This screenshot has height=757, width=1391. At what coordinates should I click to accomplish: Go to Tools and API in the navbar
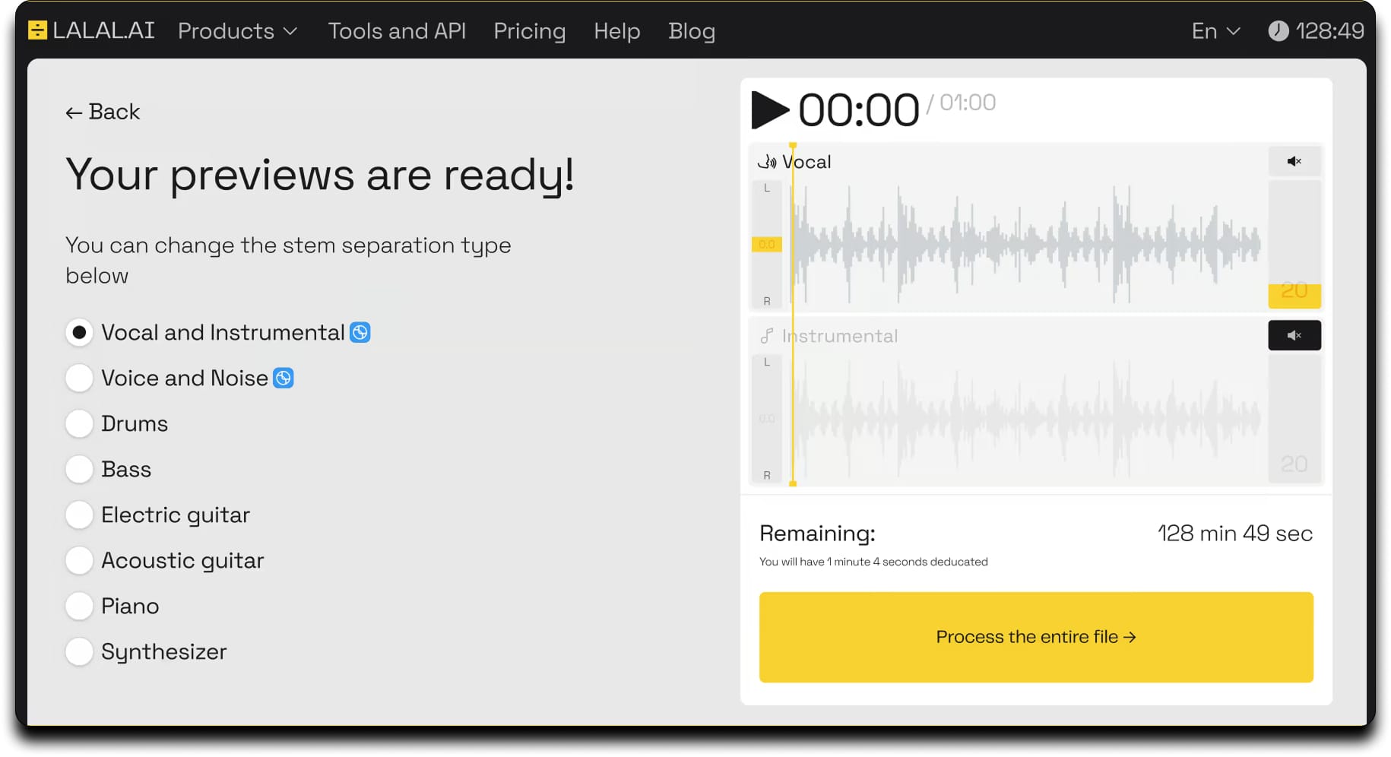click(x=397, y=31)
